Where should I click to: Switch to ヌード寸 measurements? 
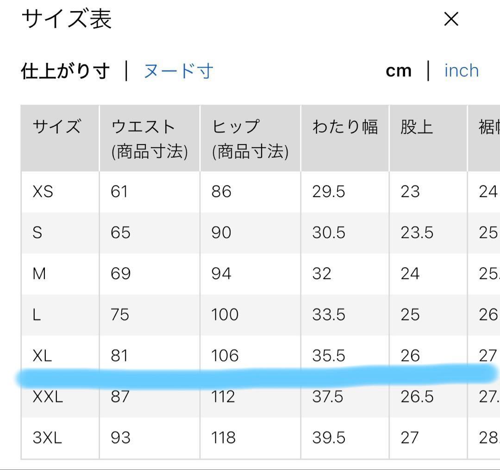pyautogui.click(x=178, y=71)
